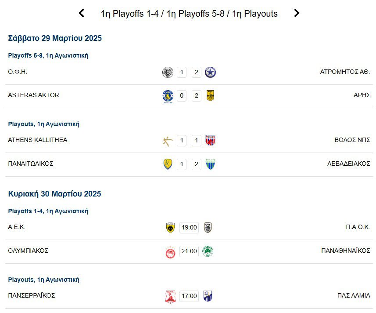Click the ΠΑΣ ΛΑΜΙΑ team name
376x313 pixels.
point(353,296)
